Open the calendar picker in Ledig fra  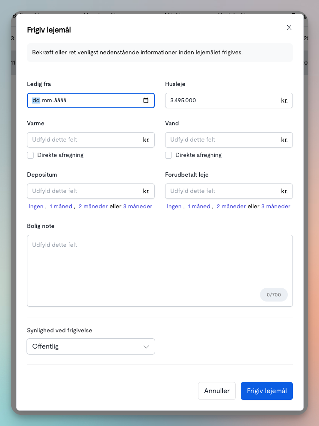point(146,101)
